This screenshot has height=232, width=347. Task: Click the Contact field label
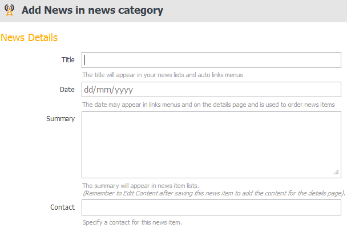point(62,207)
